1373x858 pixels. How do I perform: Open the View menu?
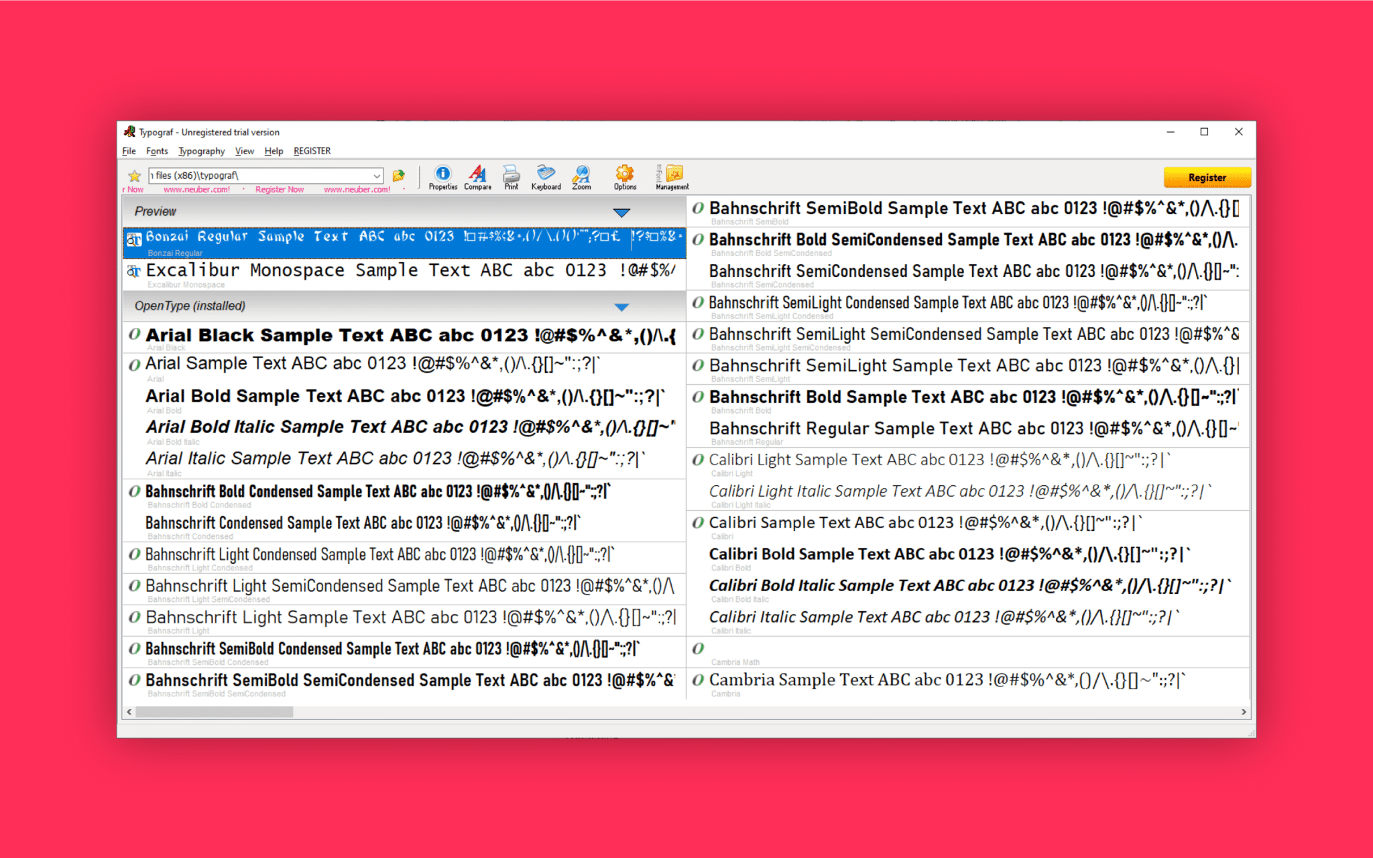coord(244,151)
